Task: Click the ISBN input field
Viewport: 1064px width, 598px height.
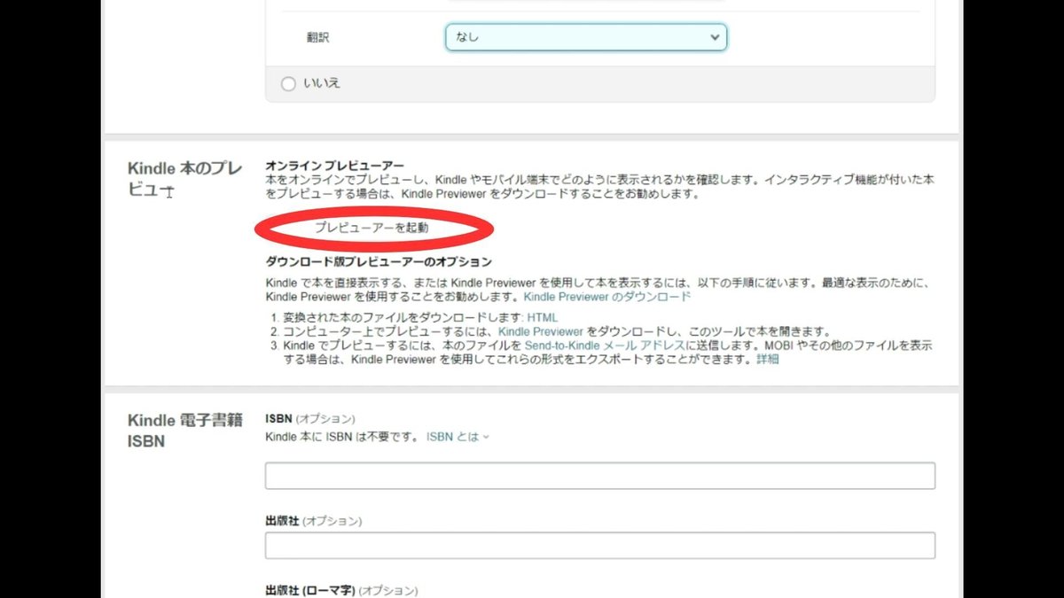Action: [600, 476]
